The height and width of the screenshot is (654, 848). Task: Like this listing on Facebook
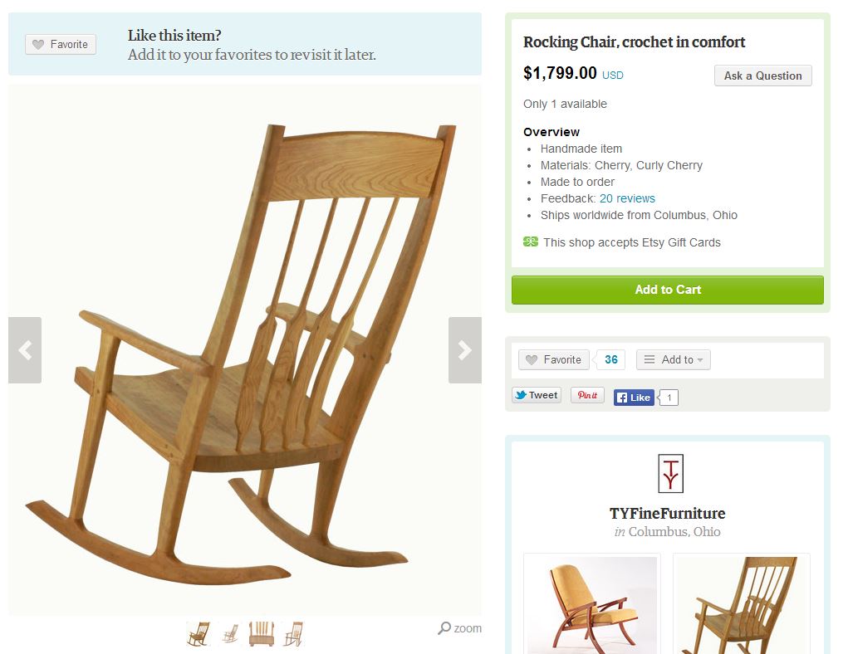click(x=634, y=398)
